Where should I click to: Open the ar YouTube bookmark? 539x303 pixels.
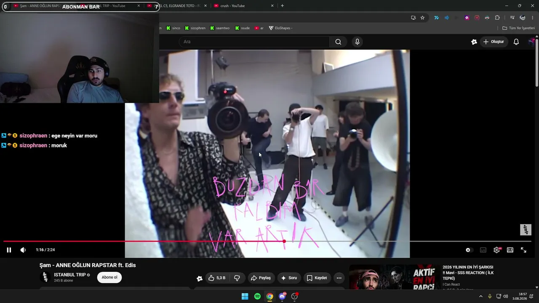[x=259, y=28]
